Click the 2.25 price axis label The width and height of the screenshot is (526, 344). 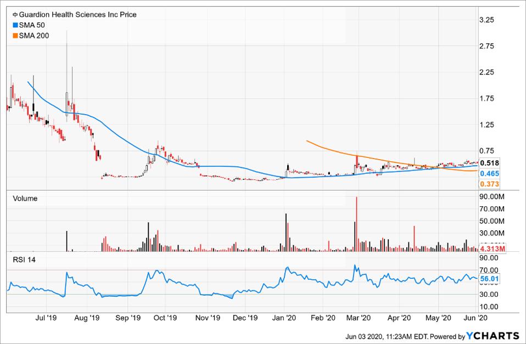487,72
